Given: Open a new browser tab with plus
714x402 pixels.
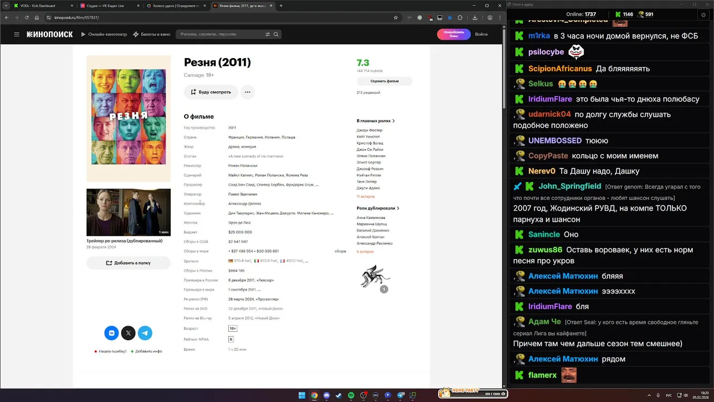Looking at the screenshot, I should pyautogui.click(x=281, y=6).
